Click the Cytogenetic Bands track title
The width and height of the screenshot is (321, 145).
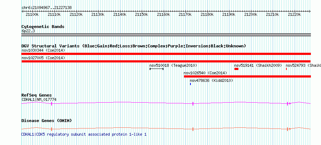[43, 27]
